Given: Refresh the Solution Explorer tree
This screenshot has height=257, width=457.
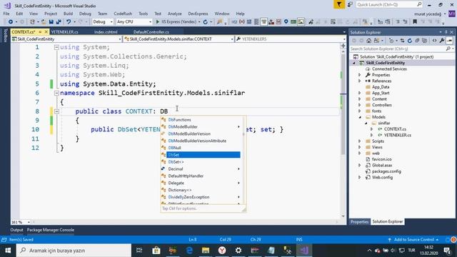Looking at the screenshot, I should (x=410, y=41).
